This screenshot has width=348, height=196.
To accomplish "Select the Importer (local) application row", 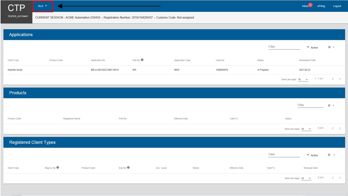I will [174, 70].
